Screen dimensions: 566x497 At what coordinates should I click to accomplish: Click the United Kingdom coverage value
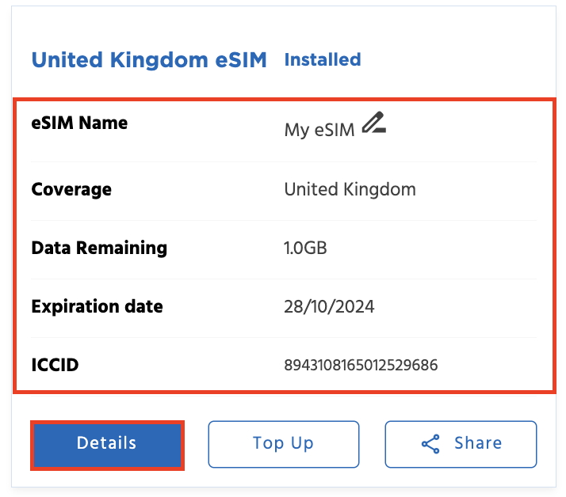350,190
